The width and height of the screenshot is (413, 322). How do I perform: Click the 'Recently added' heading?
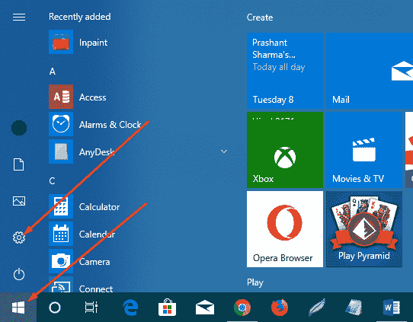80,17
